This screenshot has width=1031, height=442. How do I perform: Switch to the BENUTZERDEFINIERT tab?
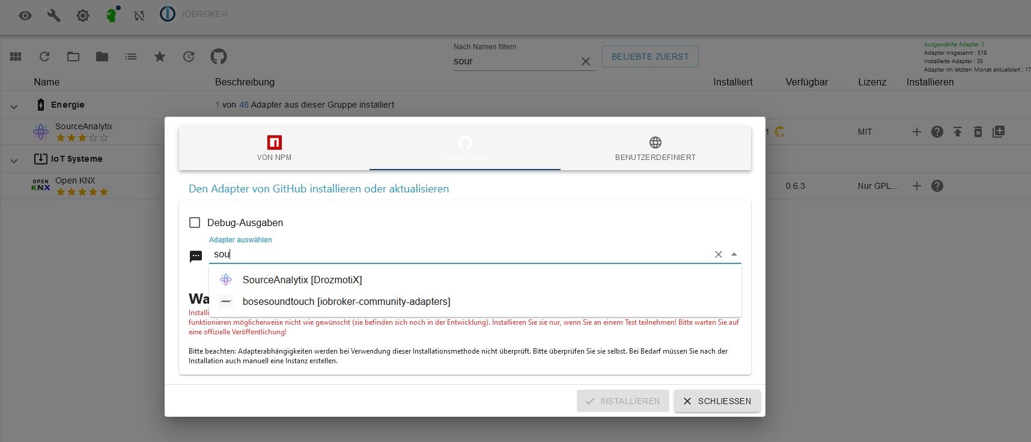coord(655,149)
